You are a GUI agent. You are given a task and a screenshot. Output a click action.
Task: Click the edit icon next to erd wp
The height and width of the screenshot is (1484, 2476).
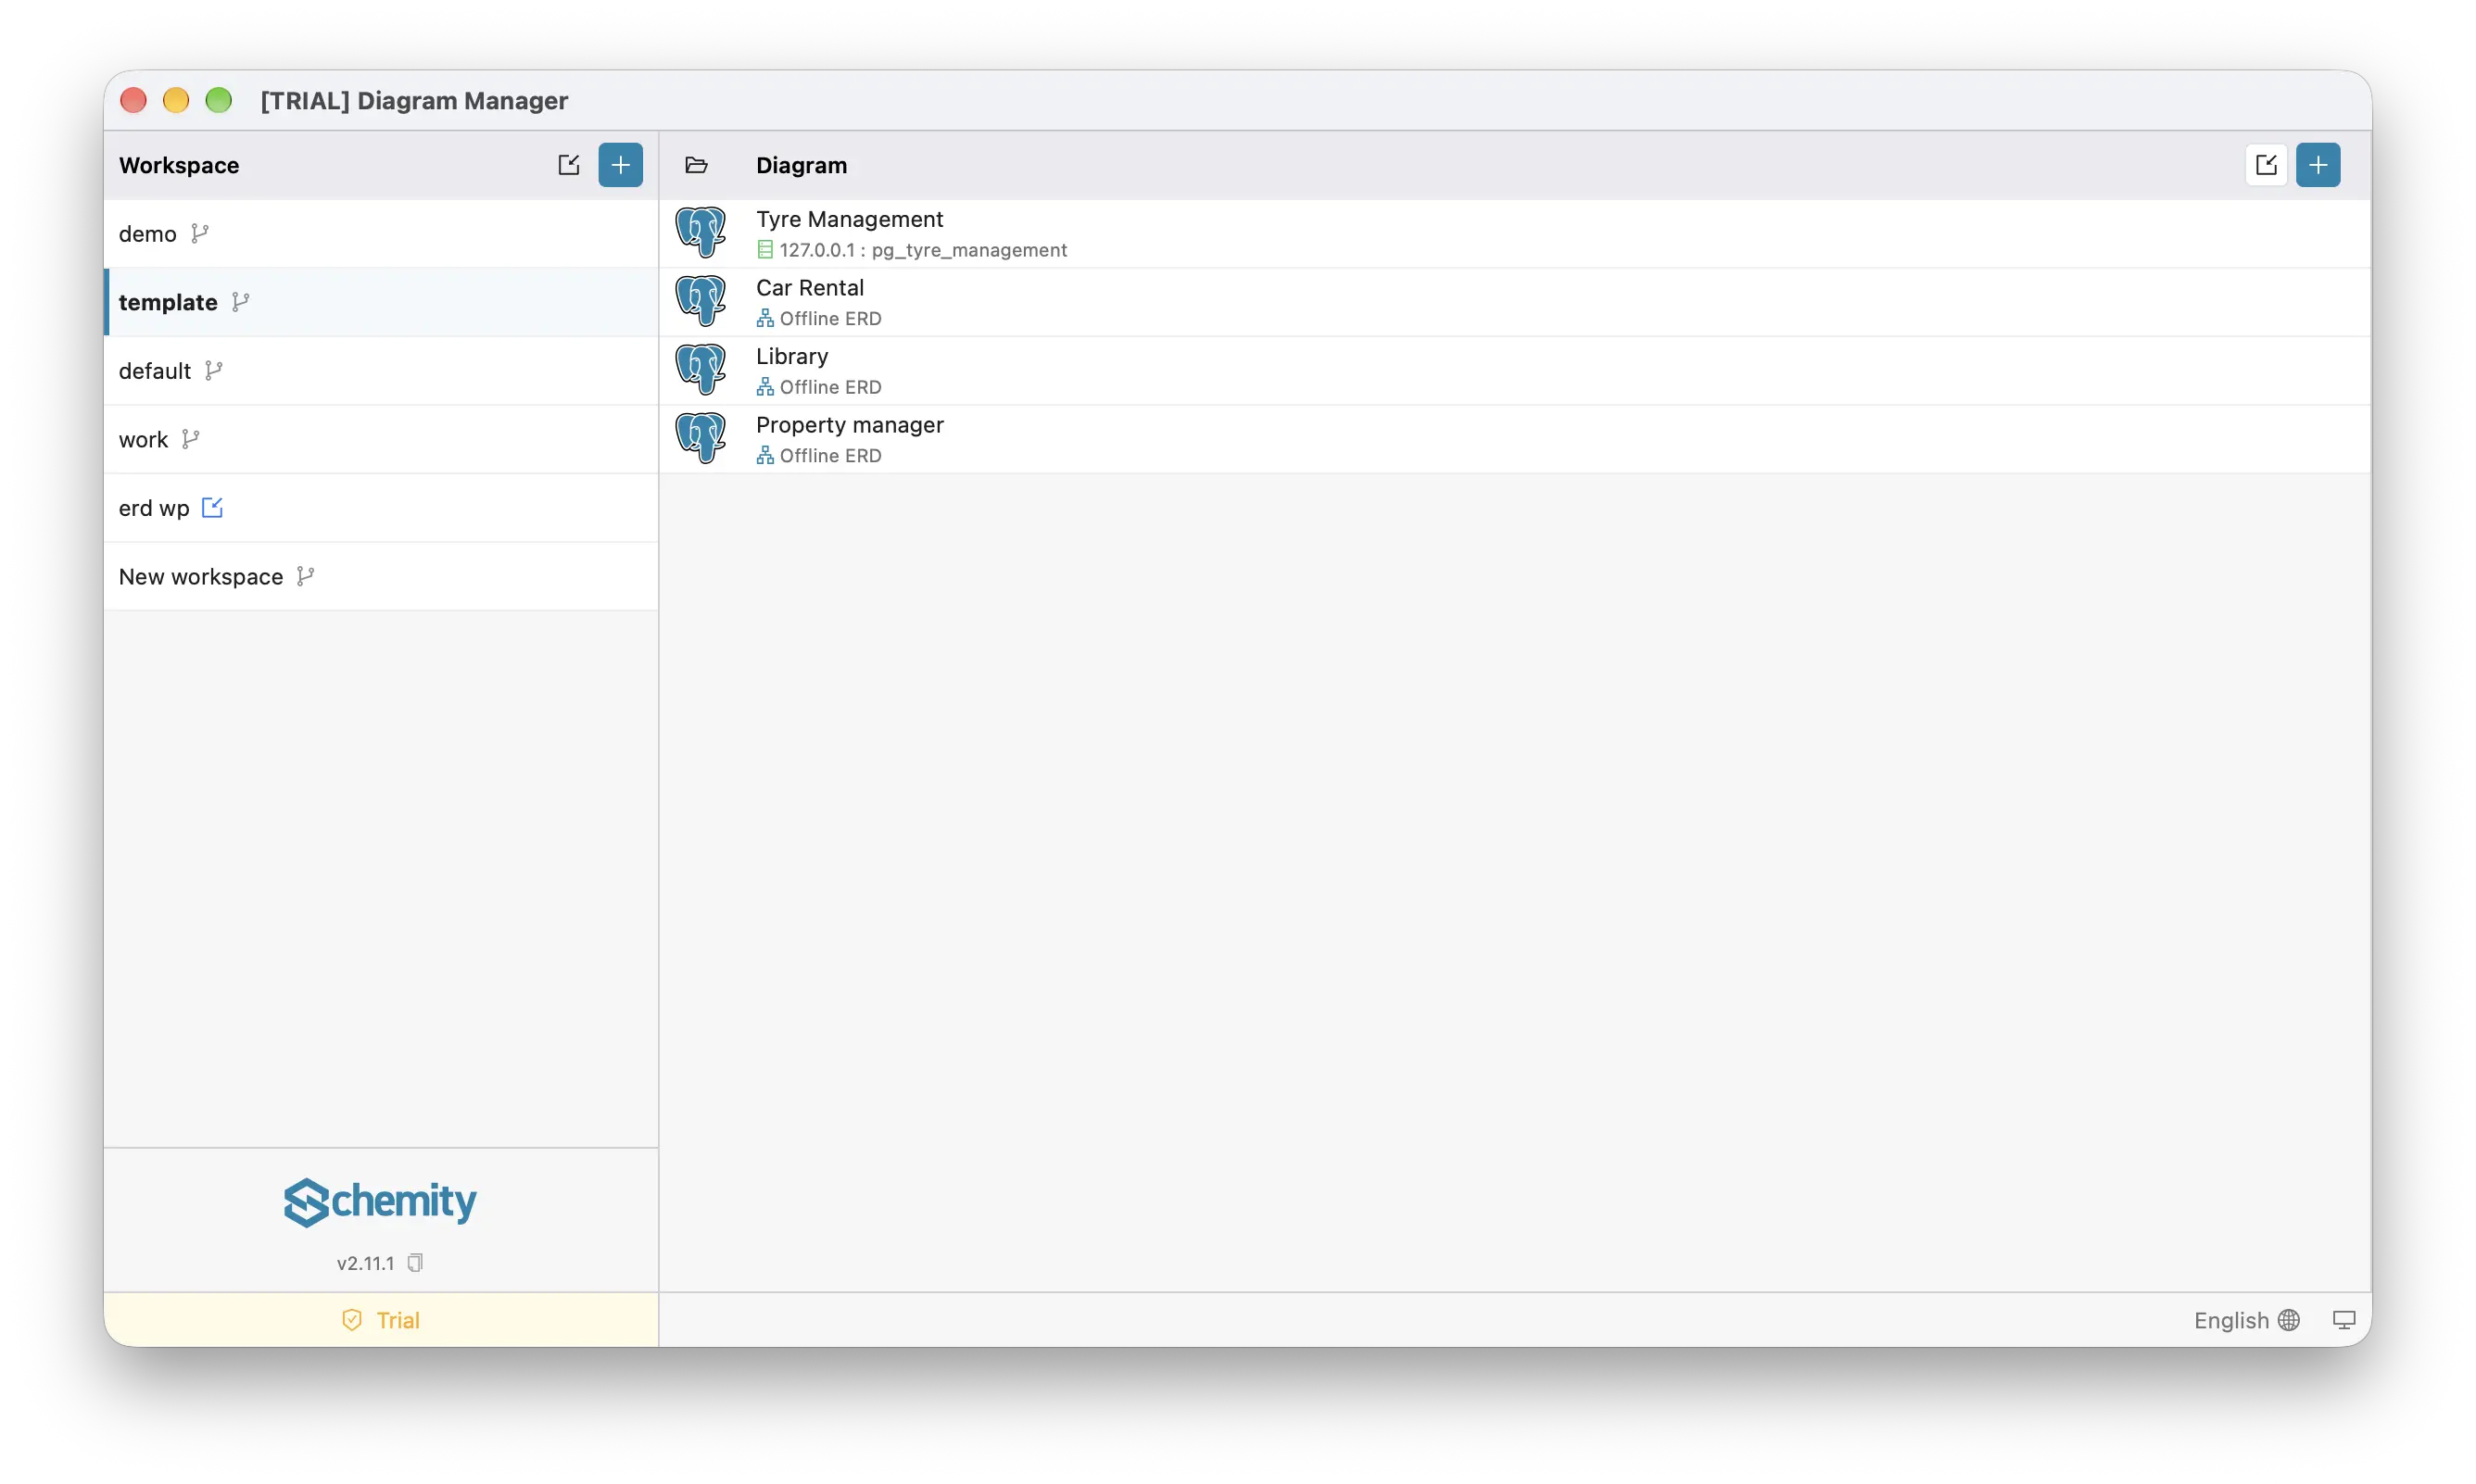212,507
